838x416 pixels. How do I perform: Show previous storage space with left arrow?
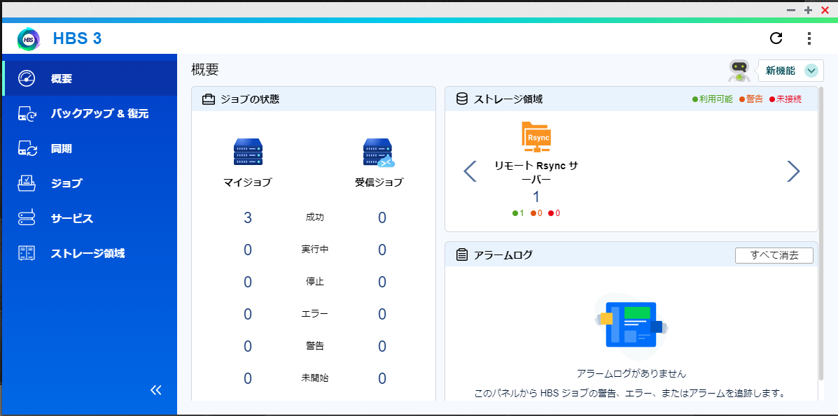pos(470,171)
